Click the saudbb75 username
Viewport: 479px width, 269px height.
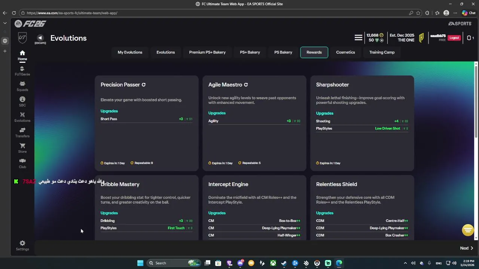438,36
